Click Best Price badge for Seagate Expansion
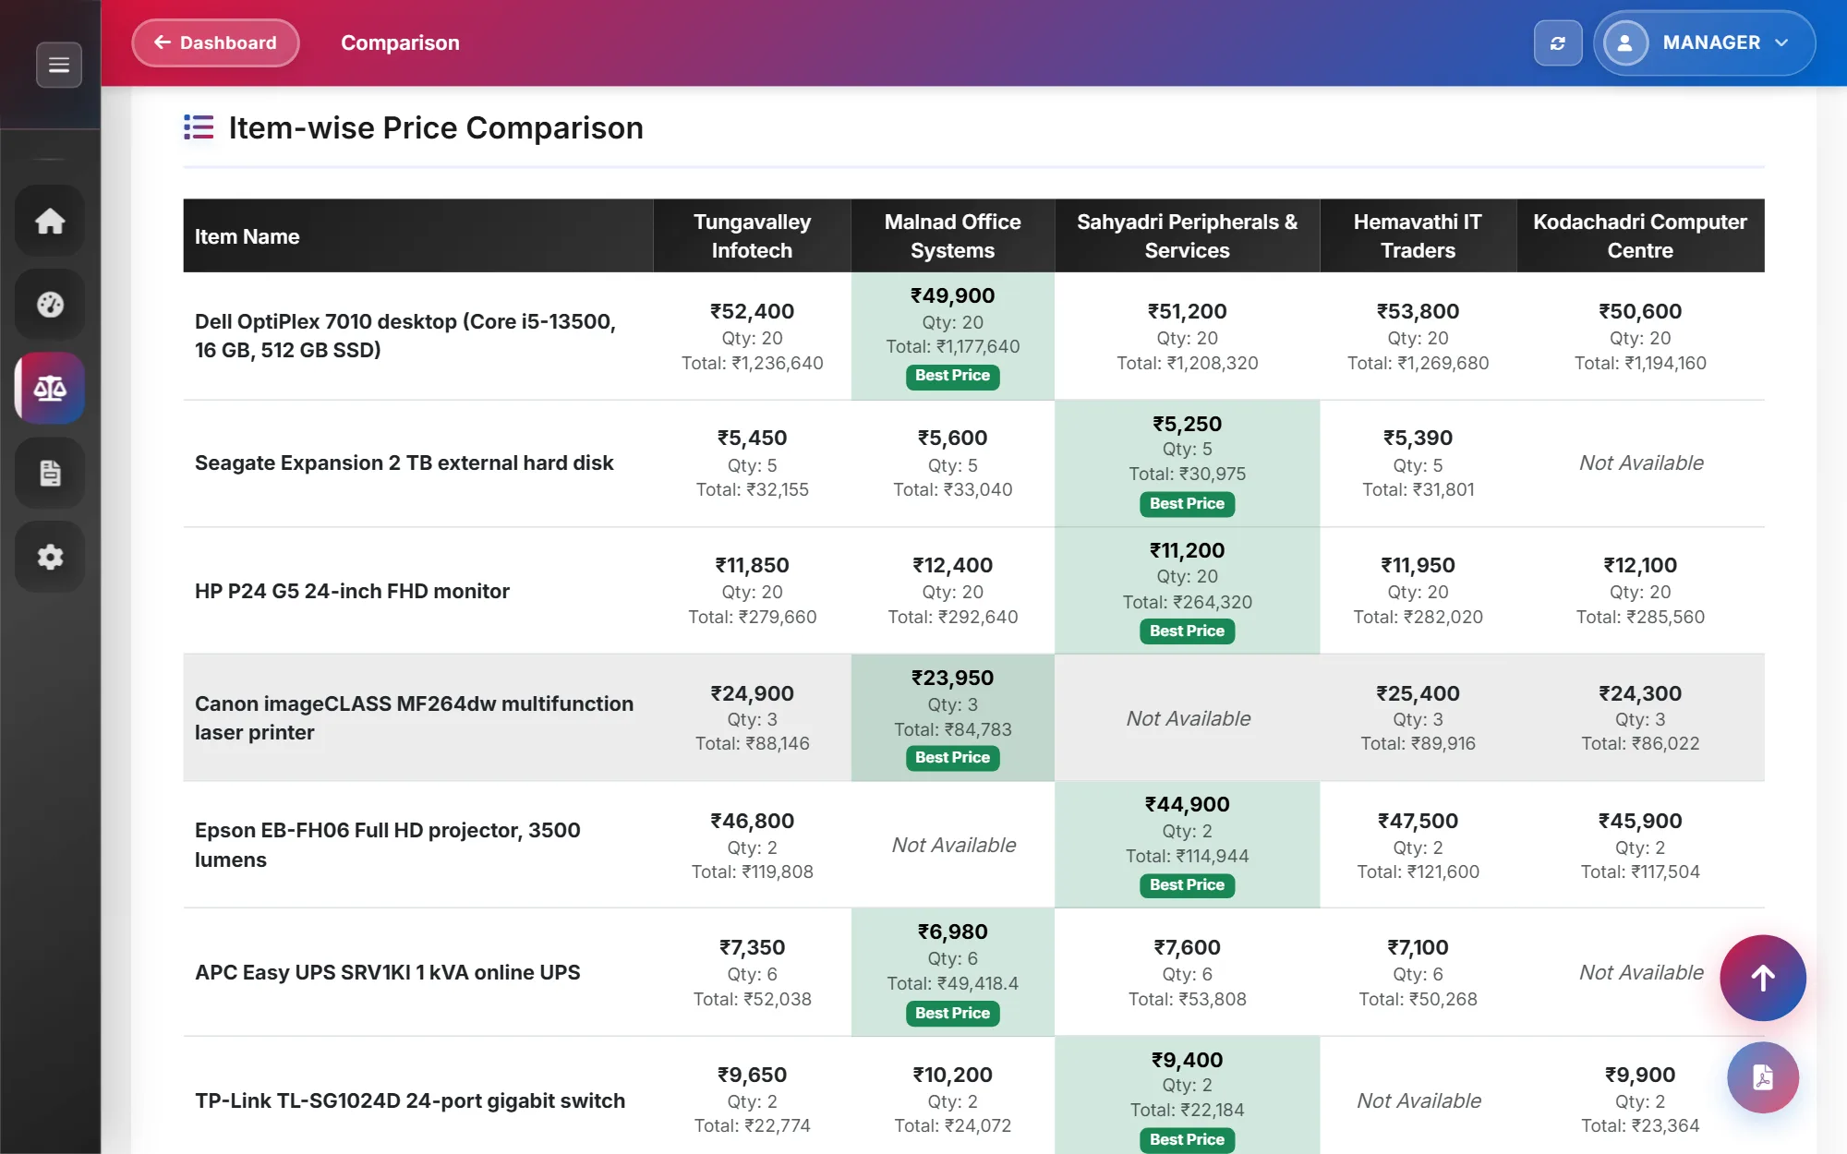The width and height of the screenshot is (1847, 1154). click(1187, 504)
